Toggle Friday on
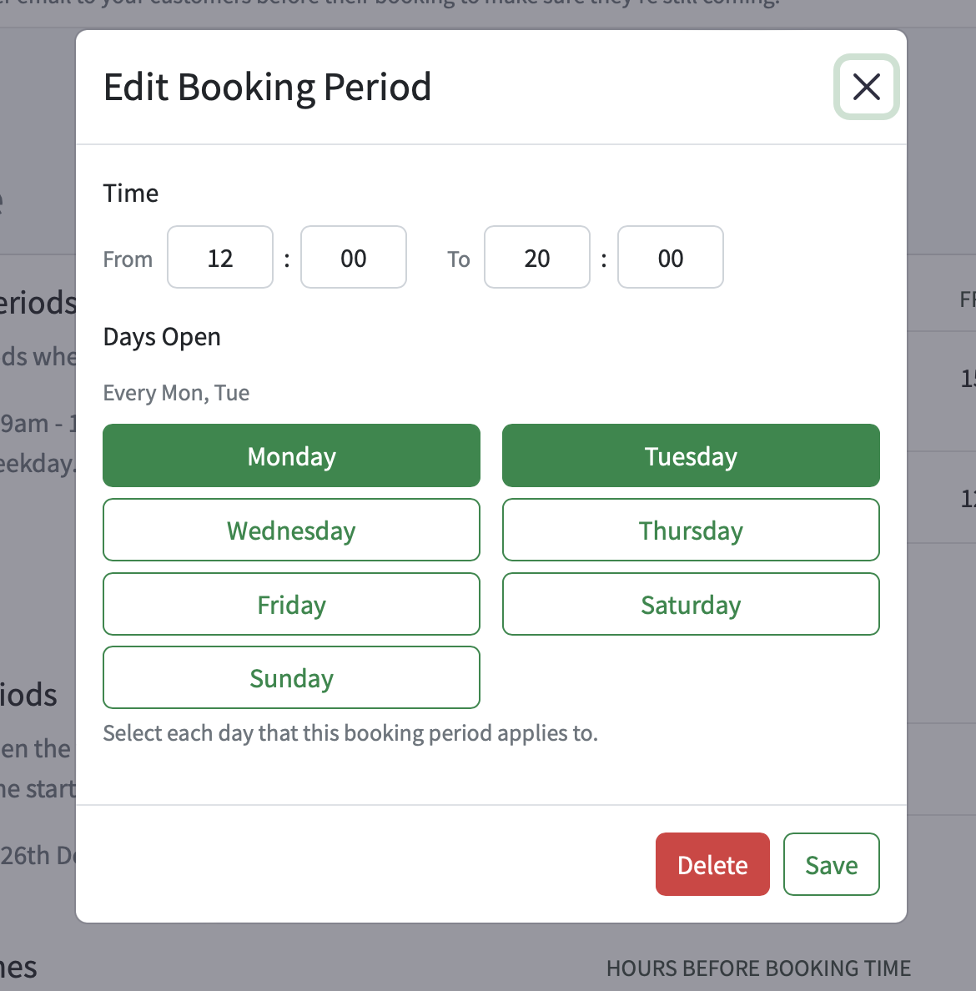Image resolution: width=976 pixels, height=991 pixels. pyautogui.click(x=291, y=604)
